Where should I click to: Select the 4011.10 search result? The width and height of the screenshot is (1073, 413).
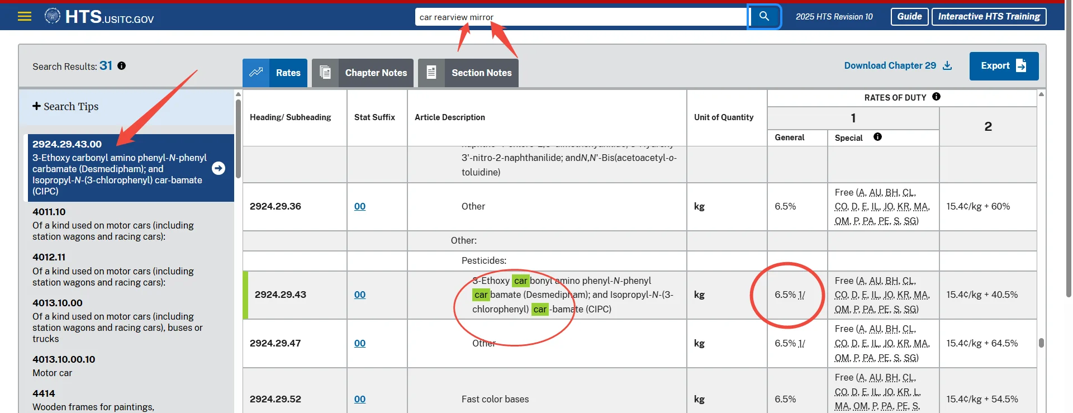[131, 224]
